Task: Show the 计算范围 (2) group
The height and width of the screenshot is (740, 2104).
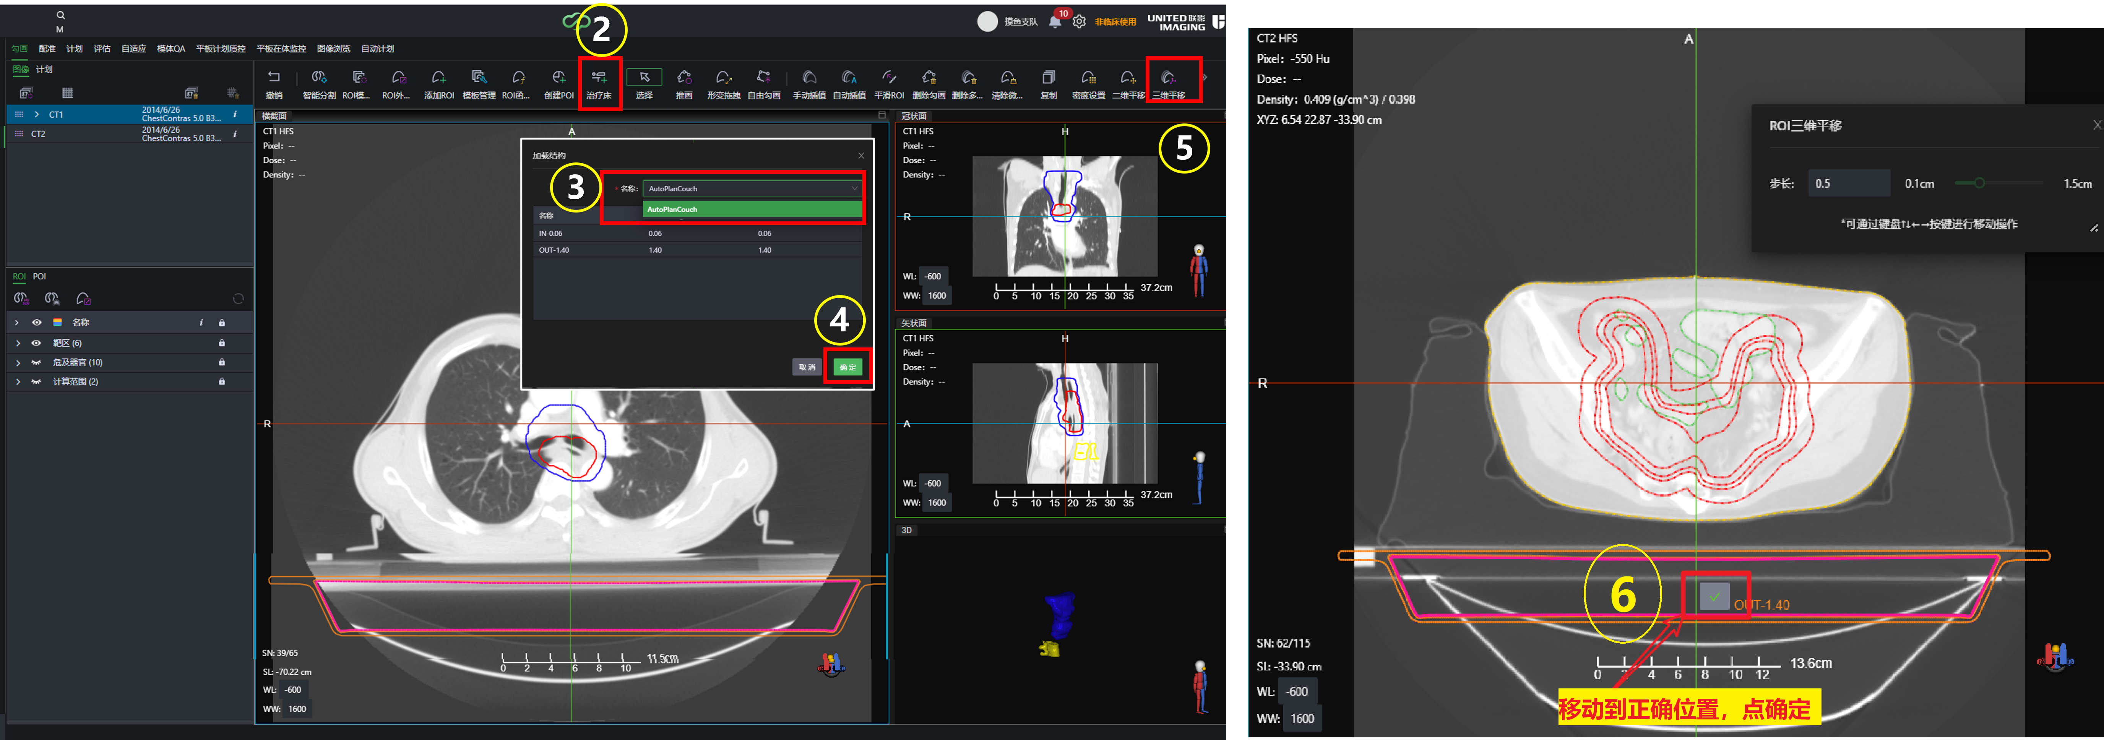Action: (36, 381)
